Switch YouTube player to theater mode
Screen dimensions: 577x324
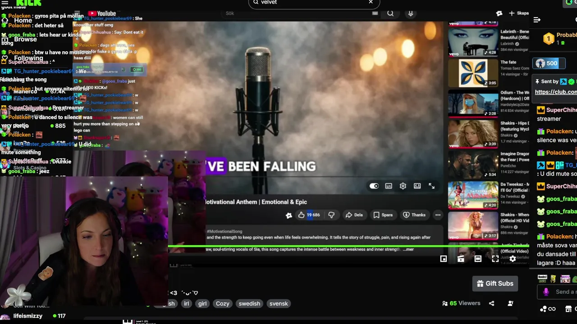point(417,186)
